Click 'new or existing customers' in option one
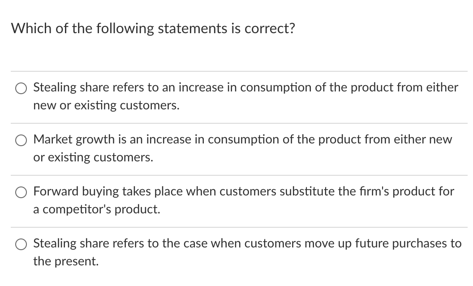The height and width of the screenshot is (286, 473). point(106,106)
